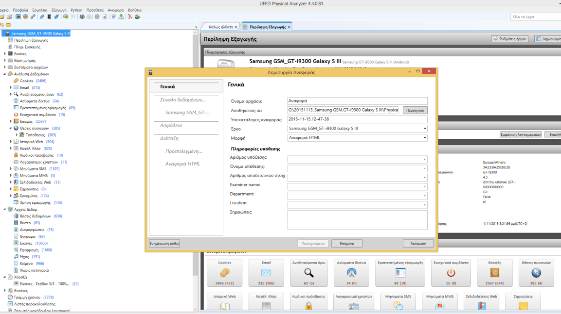
Task: Open Κωδικοί πρόσβασης lock tile
Action: point(309,302)
